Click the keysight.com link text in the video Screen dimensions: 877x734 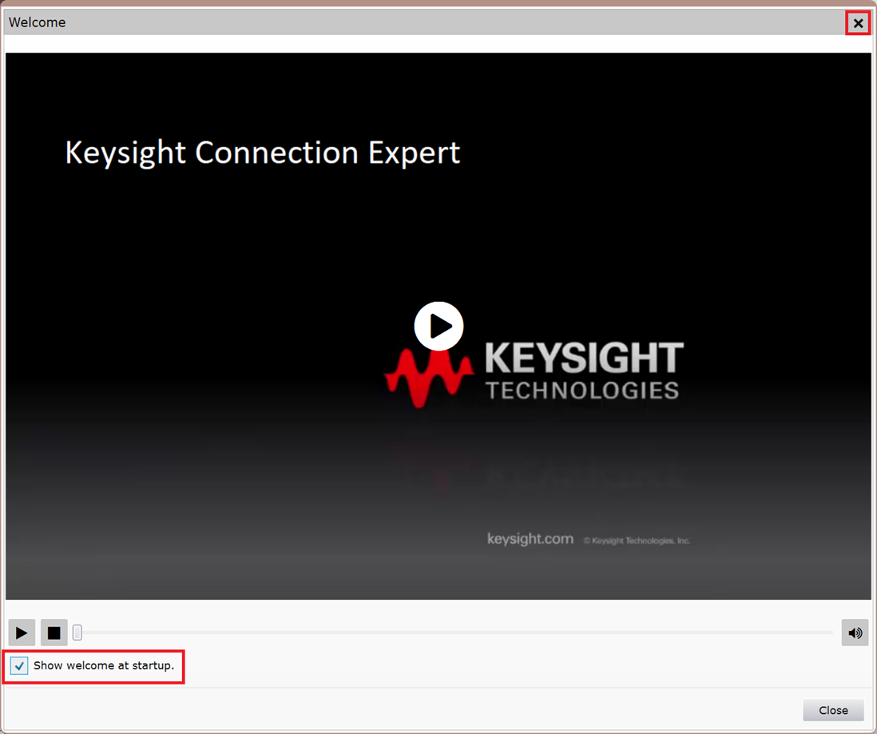coord(530,538)
